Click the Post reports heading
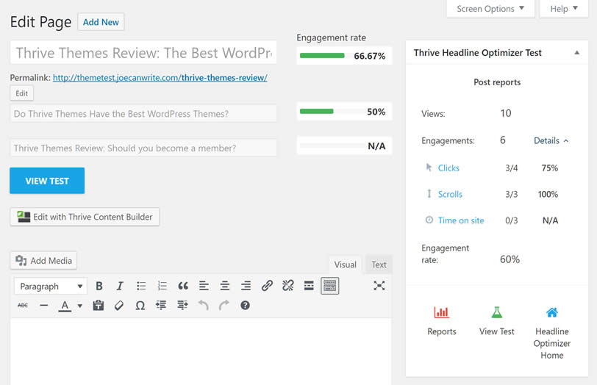 pyautogui.click(x=497, y=82)
